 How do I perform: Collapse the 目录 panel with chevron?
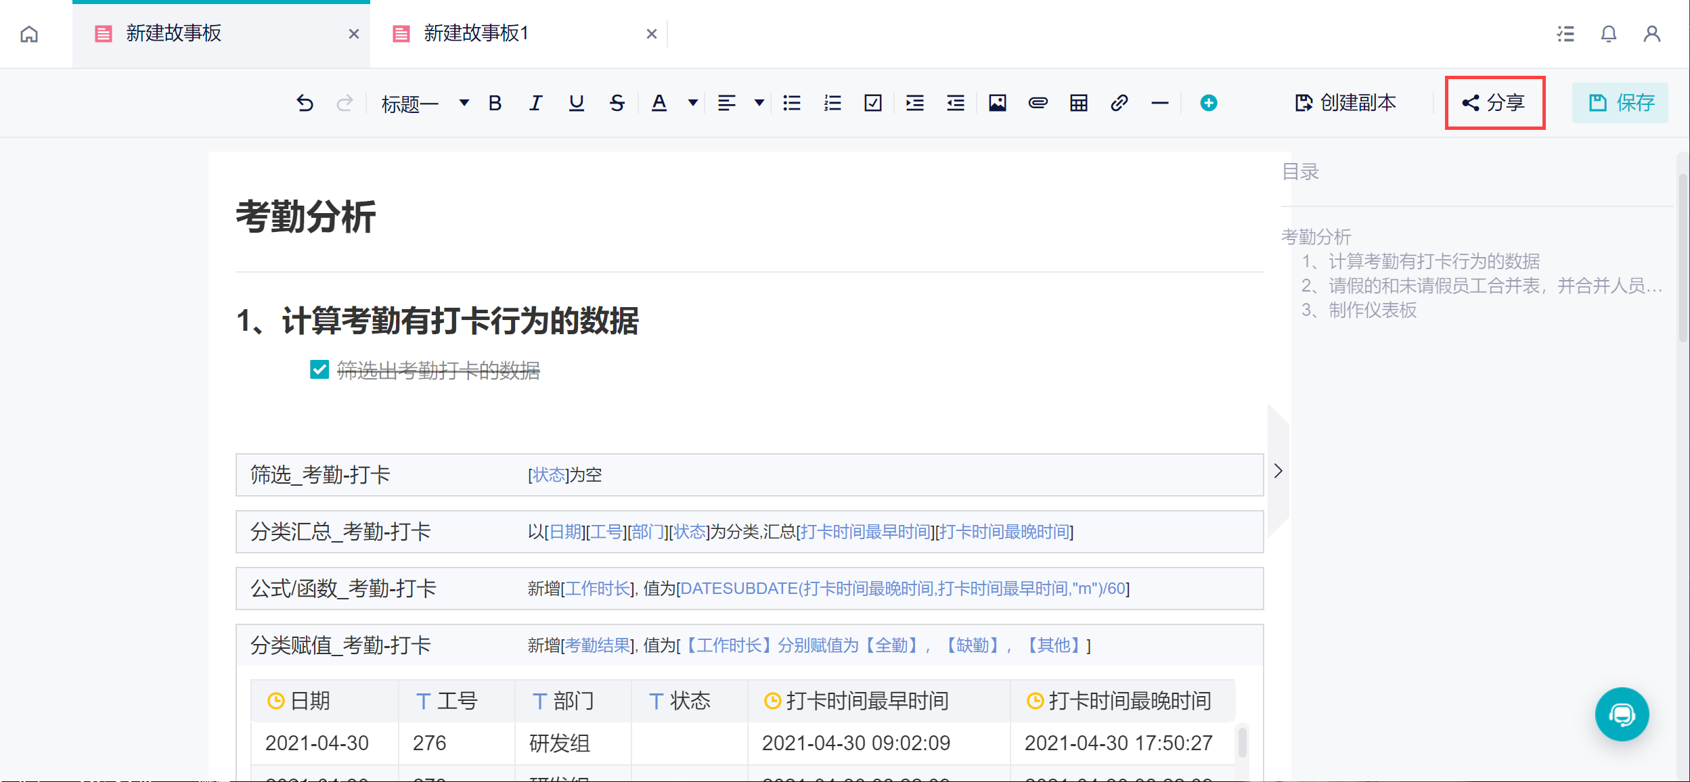[1278, 471]
